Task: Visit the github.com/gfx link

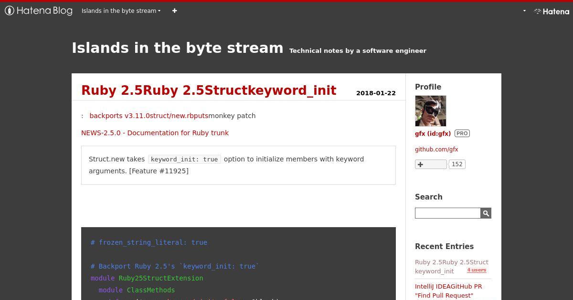Action: (x=436, y=149)
